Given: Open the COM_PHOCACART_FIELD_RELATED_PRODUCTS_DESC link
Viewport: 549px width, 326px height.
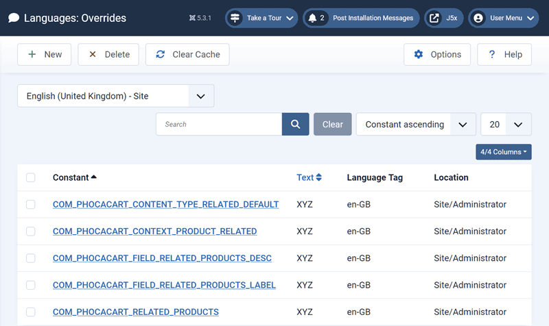Looking at the screenshot, I should point(162,258).
